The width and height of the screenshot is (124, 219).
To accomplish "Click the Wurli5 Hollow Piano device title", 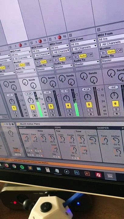I will point(30,124).
